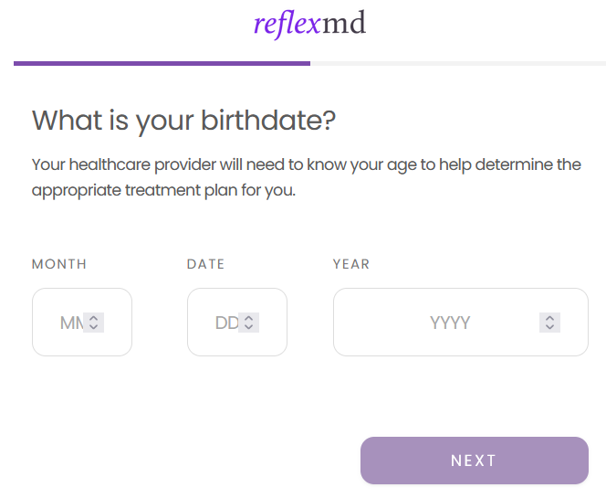The image size is (606, 498).
Task: Click the 'What is your birthdate?' heading
Action: (x=184, y=121)
